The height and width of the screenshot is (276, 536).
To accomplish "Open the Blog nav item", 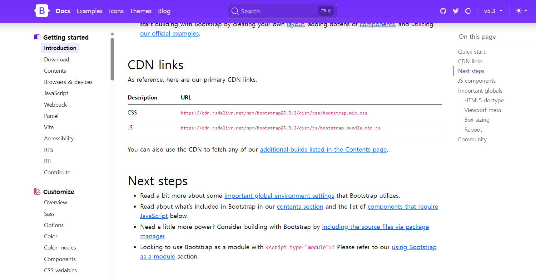I will [x=164, y=11].
